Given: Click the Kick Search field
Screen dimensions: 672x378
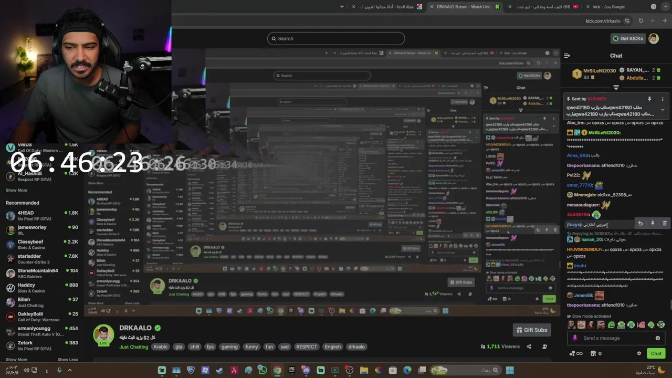Looking at the screenshot, I should click(x=336, y=38).
